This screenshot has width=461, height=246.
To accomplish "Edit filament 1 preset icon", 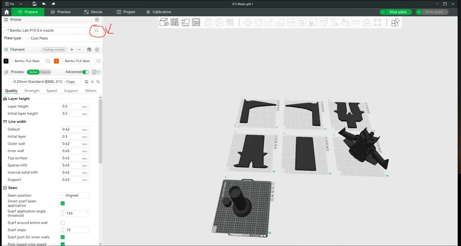I will point(48,61).
